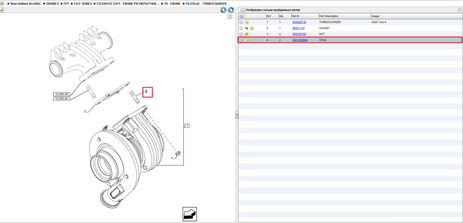Click the blue supersession arrow on GASKET row
Screen dimensions: 463x223
247,28
